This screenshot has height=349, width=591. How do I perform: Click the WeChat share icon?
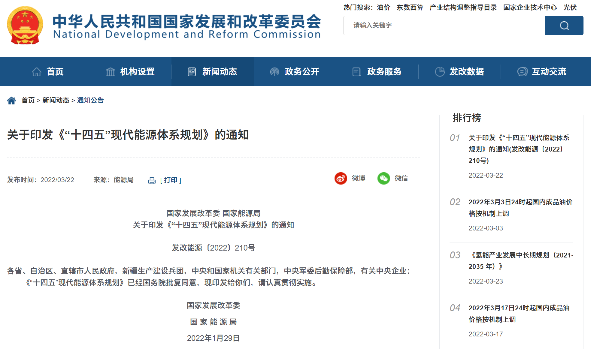[x=383, y=179]
